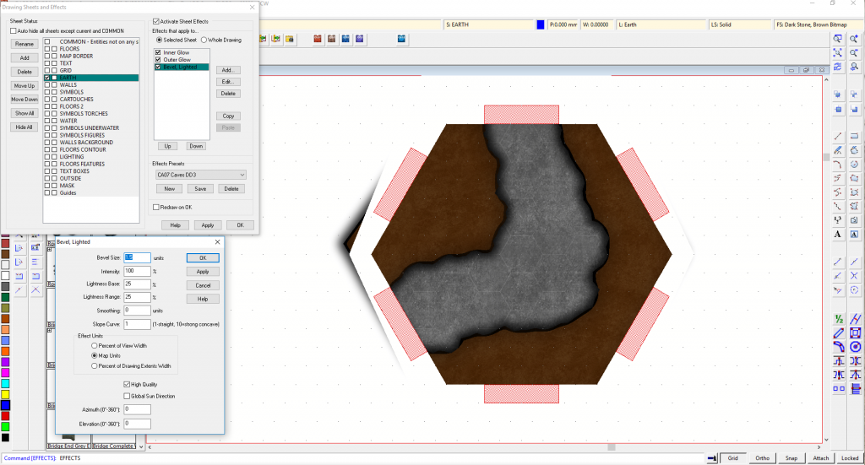Open the Effects Presets dropdown
The width and height of the screenshot is (865, 465).
pyautogui.click(x=201, y=175)
